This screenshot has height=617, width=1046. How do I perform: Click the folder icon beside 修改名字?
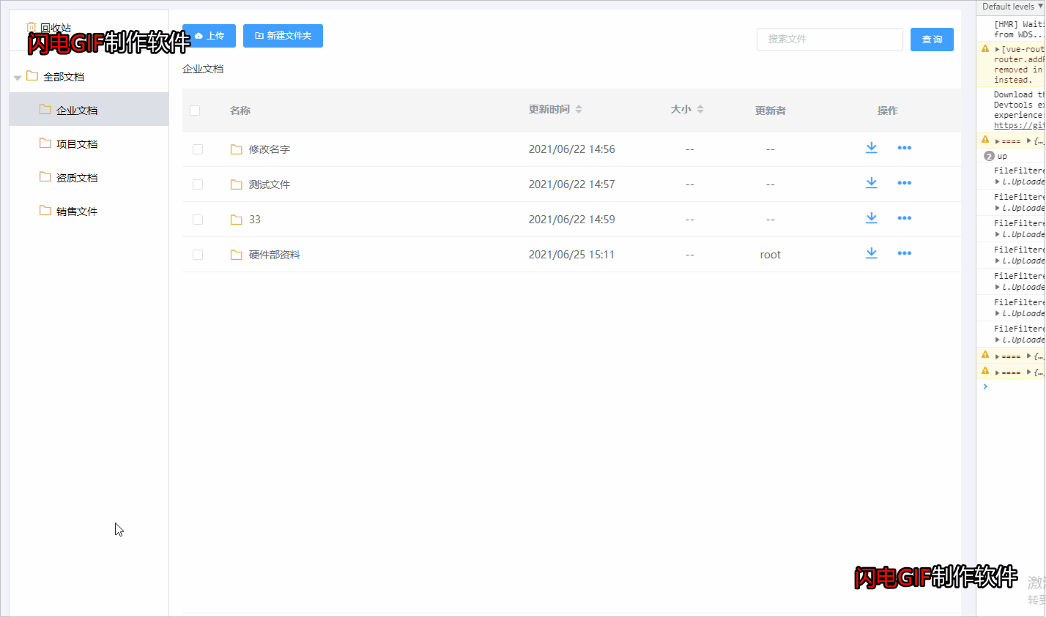pyautogui.click(x=236, y=149)
